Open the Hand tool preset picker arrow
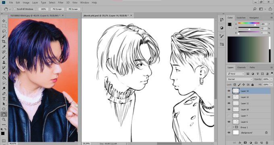The height and width of the screenshot is (145, 274). tap(10, 9)
